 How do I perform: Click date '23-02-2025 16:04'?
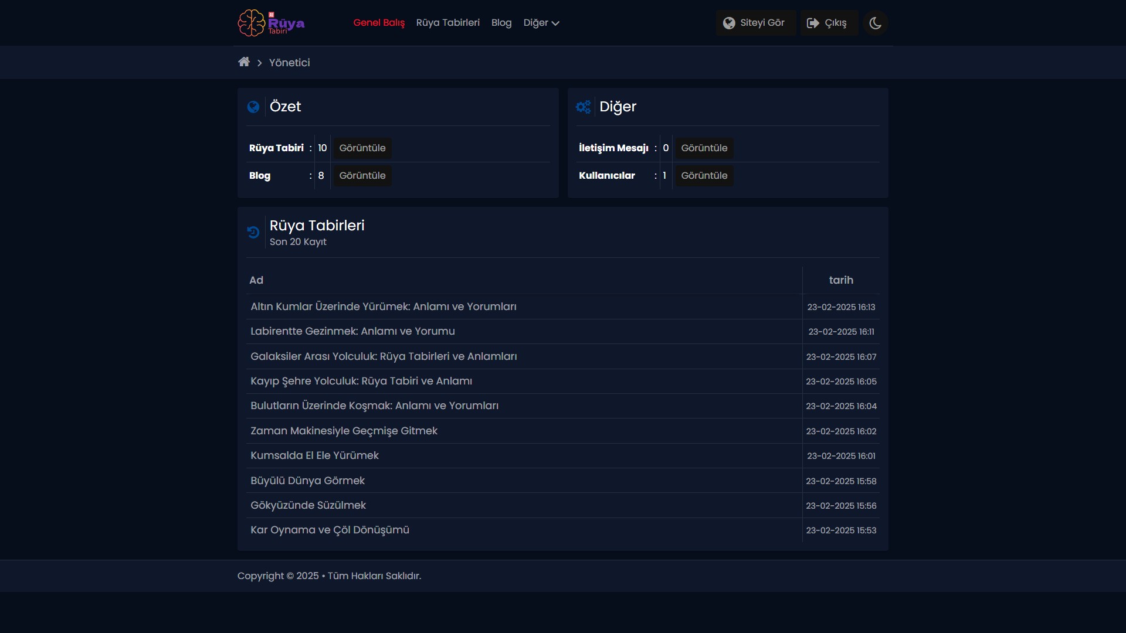click(841, 406)
